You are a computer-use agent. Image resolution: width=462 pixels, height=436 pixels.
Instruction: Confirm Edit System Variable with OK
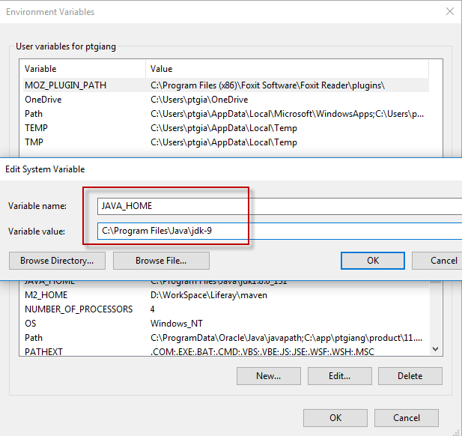(372, 261)
